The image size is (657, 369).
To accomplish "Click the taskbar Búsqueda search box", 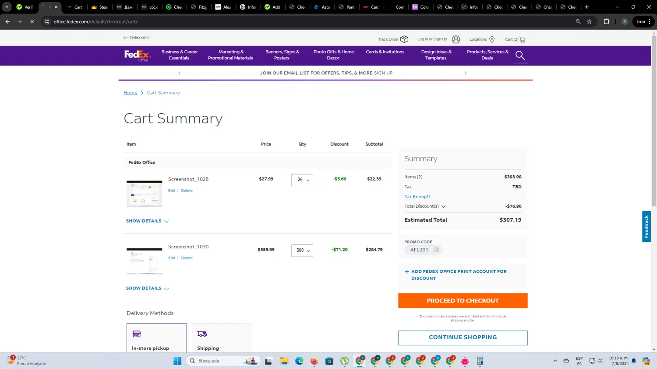I will [223, 361].
